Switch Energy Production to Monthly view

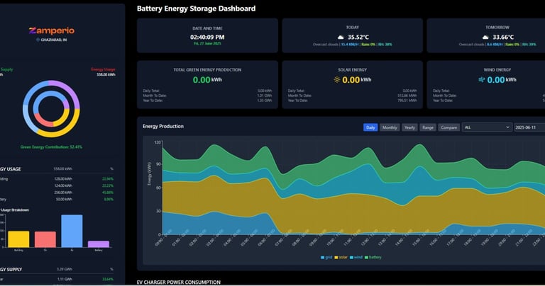(390, 127)
